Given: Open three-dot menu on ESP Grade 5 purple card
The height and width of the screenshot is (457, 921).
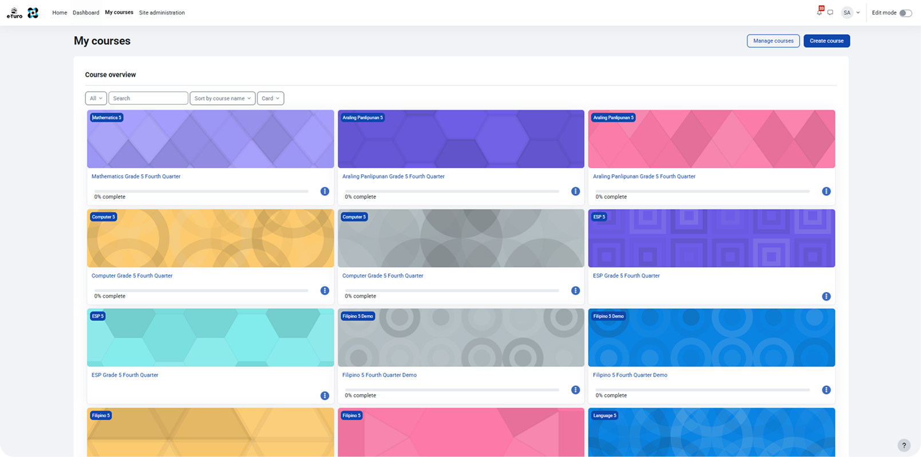Looking at the screenshot, I should tap(826, 296).
